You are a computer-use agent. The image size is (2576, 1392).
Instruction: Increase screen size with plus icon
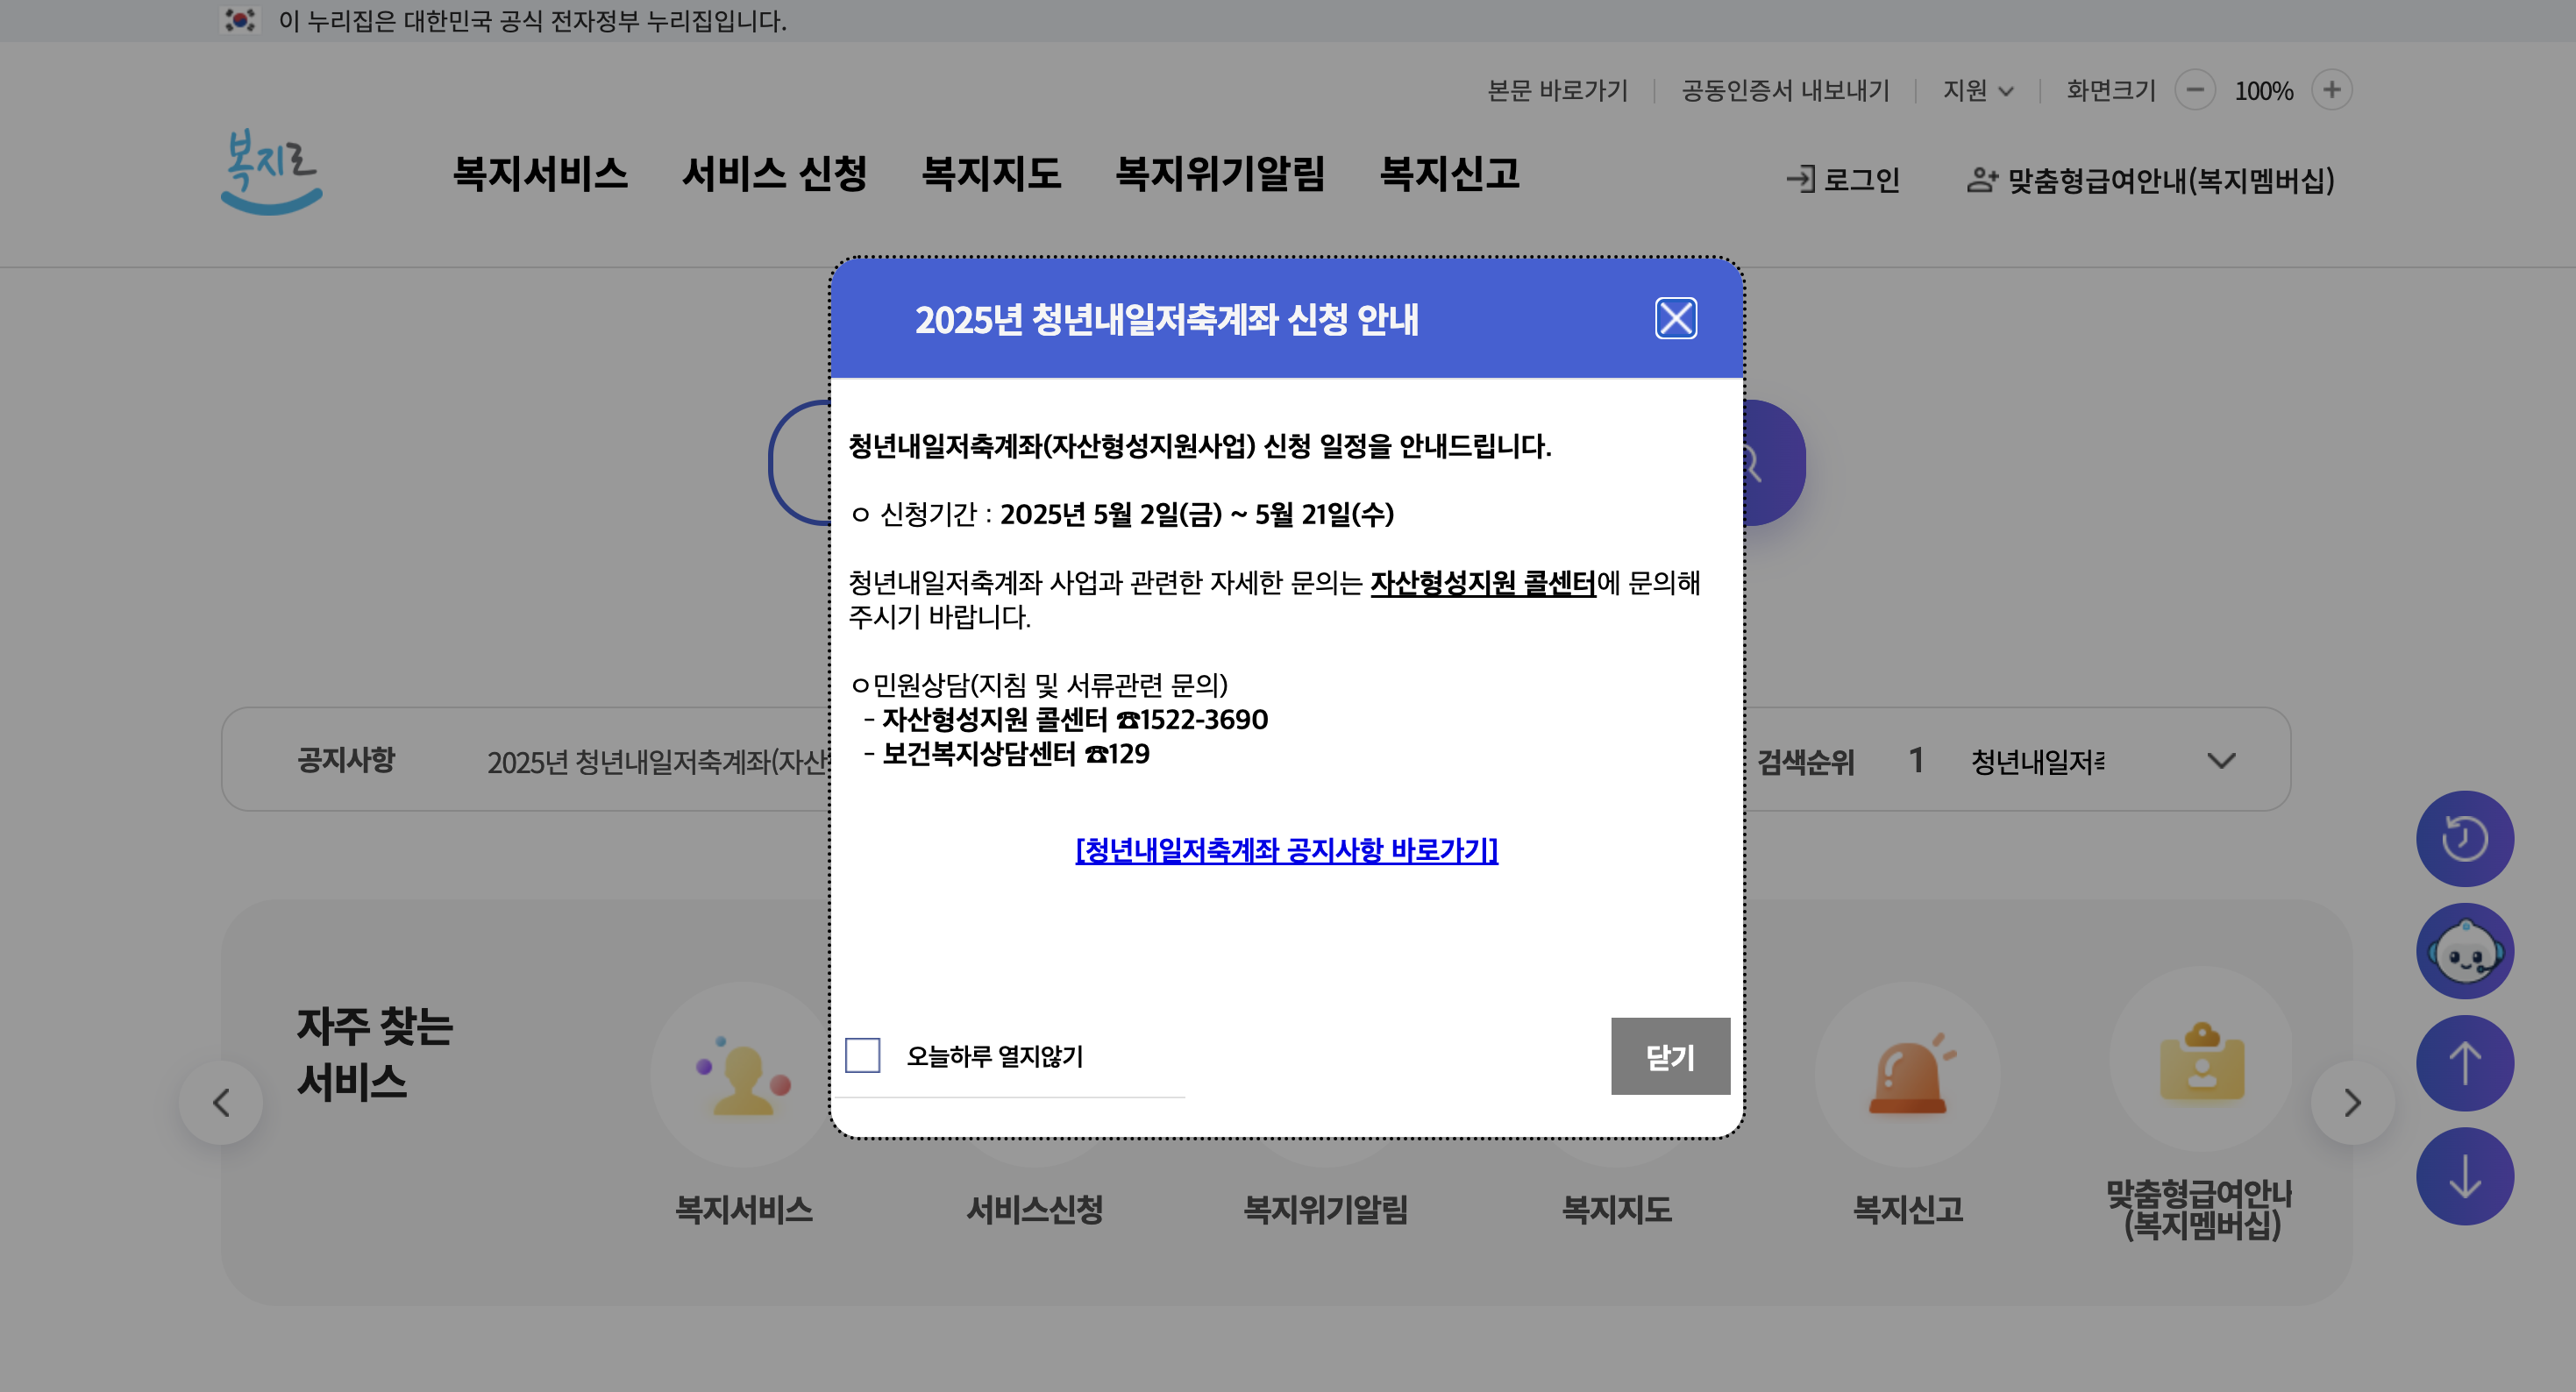coord(2331,90)
